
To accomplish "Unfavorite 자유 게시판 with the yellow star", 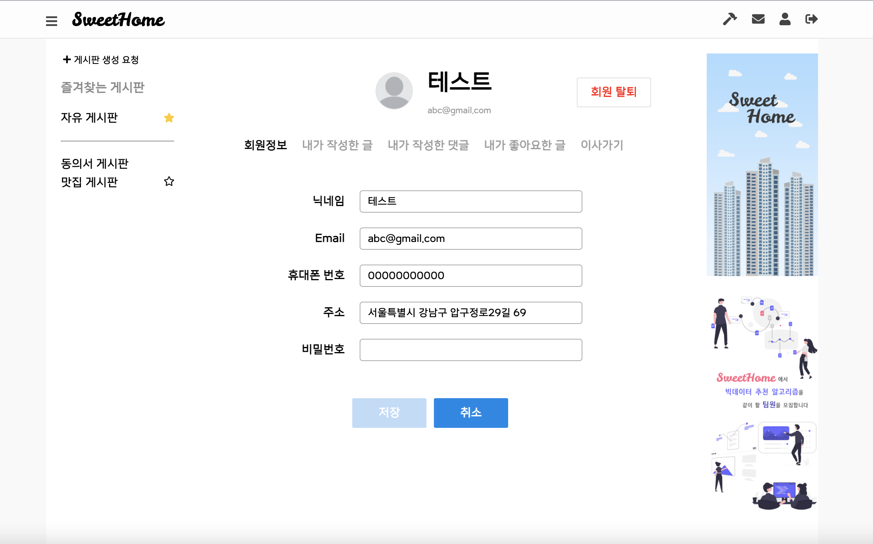I will pos(169,118).
